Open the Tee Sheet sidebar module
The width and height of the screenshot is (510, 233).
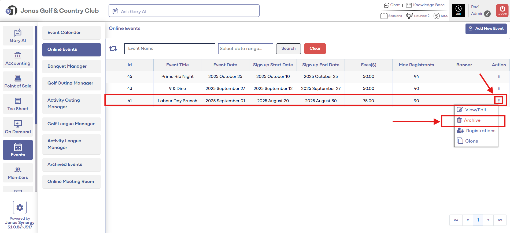(x=18, y=104)
